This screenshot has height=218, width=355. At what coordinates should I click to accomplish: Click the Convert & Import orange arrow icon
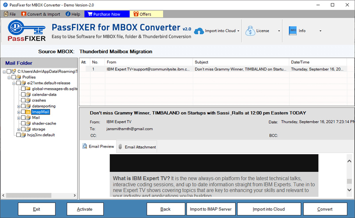[x=23, y=14]
